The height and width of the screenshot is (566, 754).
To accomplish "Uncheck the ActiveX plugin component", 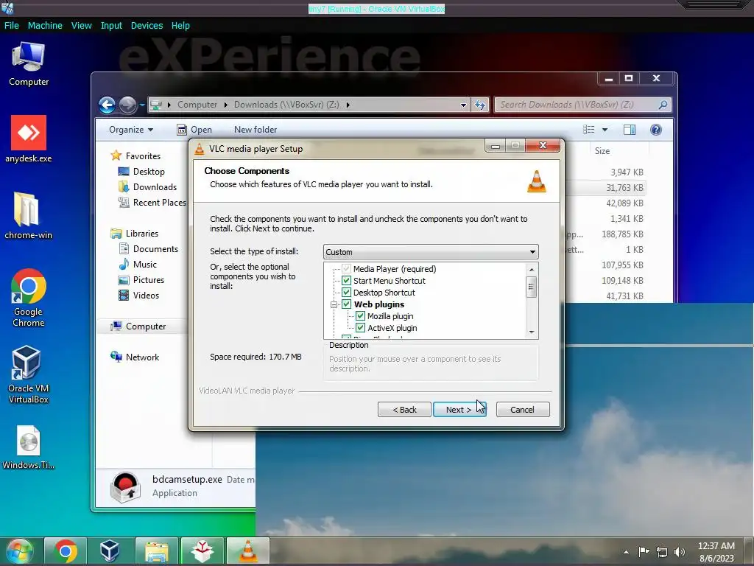I will coord(360,328).
